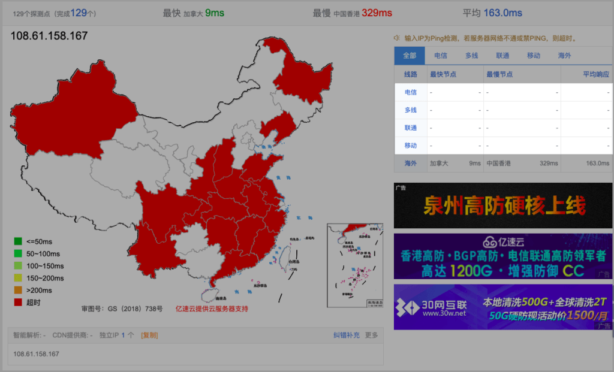This screenshot has width=614, height=372.
Task: Open the 移动 tab
Action: 534,56
